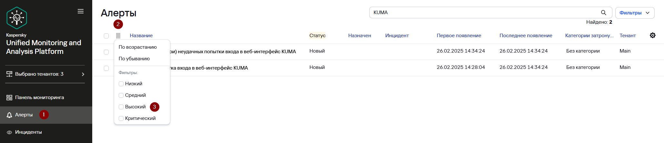Click the search magnifier icon
Viewport: 664px width, 143px height.
(x=603, y=13)
